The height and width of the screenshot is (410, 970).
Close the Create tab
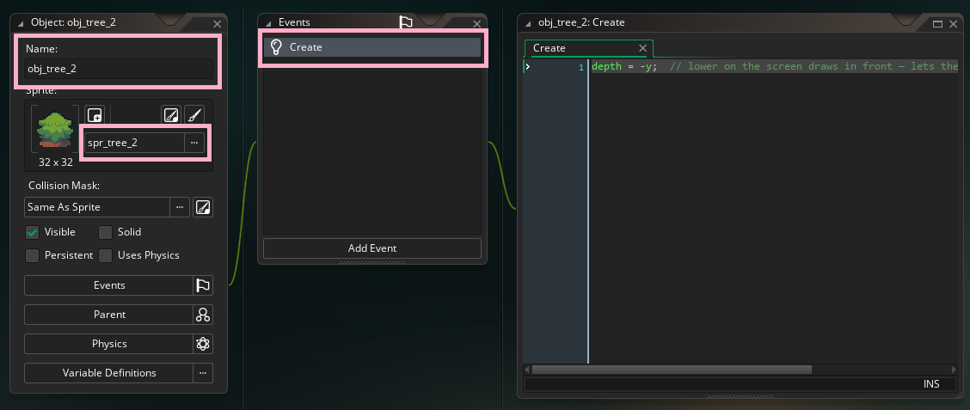point(642,48)
